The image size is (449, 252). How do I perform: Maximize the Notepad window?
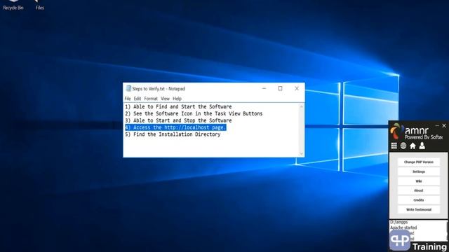tap(281, 89)
